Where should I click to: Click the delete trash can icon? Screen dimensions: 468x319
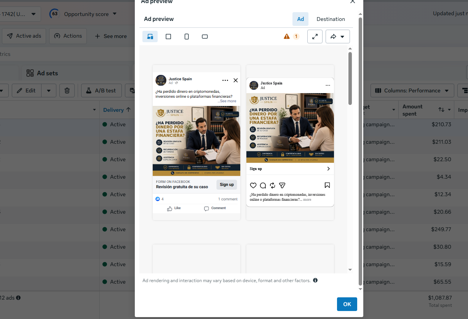click(x=67, y=90)
